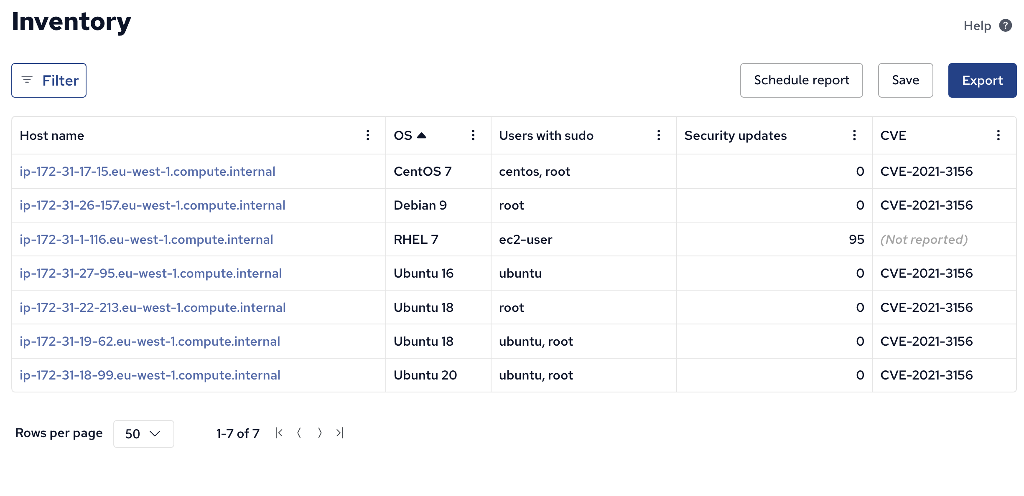This screenshot has width=1024, height=496.
Task: Open host ip-172-31-17-15.eu-west-1.compute.internal
Action: [x=148, y=171]
